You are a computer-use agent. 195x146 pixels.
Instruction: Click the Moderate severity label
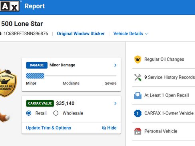[71, 83]
